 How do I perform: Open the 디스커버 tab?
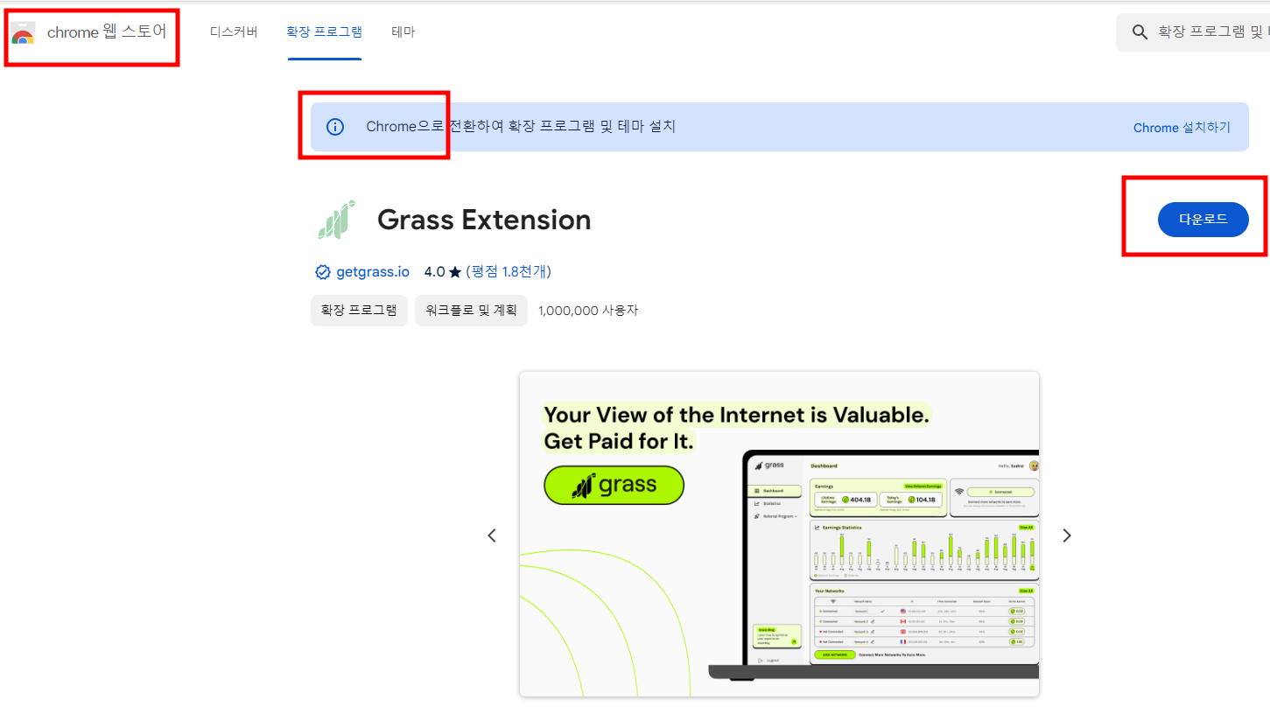pyautogui.click(x=234, y=32)
